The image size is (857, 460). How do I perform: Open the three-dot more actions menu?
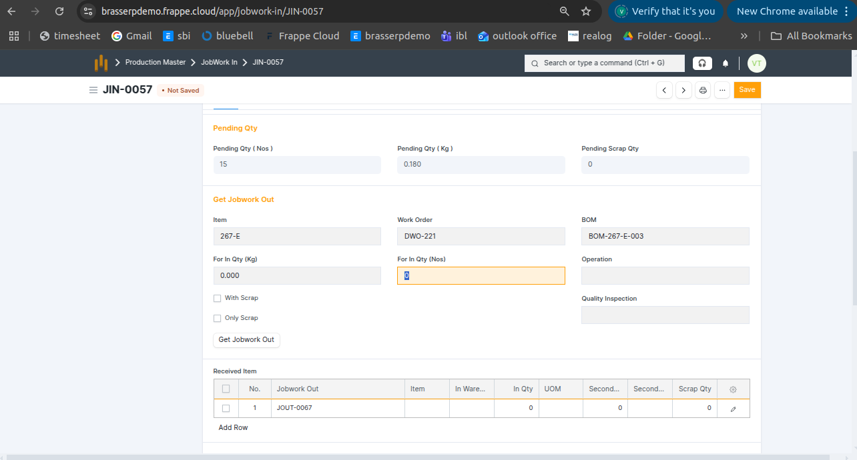pyautogui.click(x=722, y=90)
